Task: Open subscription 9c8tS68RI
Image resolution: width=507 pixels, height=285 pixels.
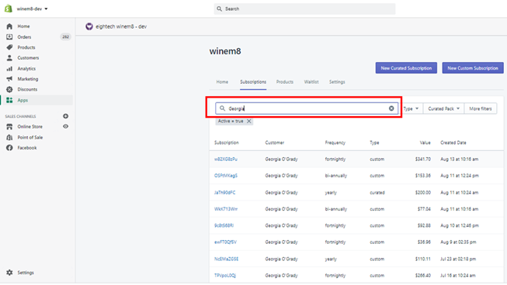Action: point(224,225)
